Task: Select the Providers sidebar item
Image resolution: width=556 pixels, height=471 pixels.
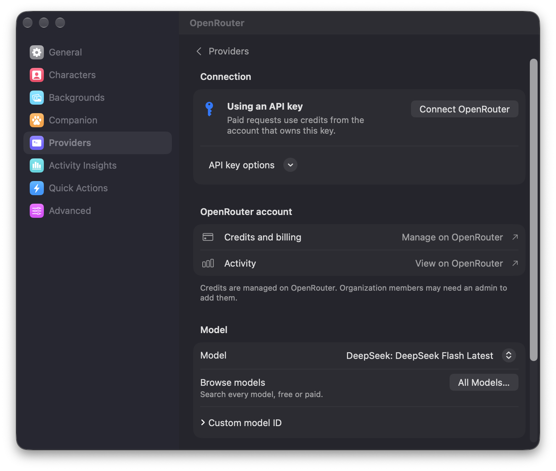Action: [x=98, y=143]
